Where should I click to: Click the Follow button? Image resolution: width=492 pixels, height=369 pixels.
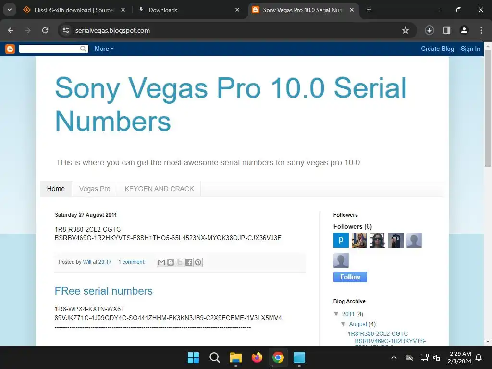pyautogui.click(x=350, y=277)
